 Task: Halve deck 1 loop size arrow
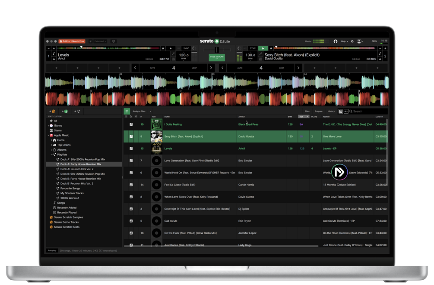point(135,68)
